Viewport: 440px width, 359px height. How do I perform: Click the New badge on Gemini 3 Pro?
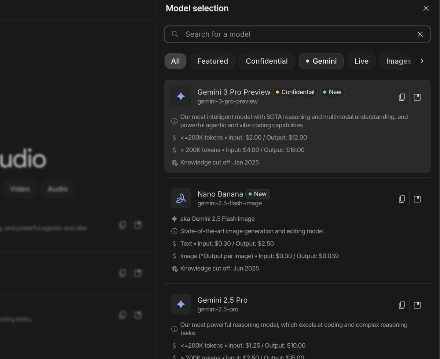(x=332, y=92)
